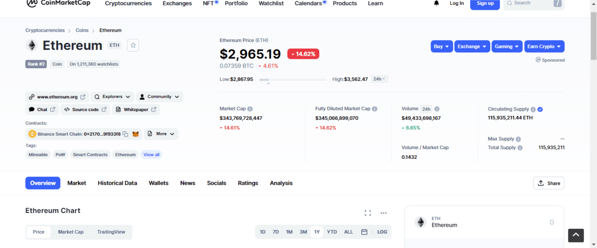
Task: Set chart range to YTD
Action: tap(332, 232)
